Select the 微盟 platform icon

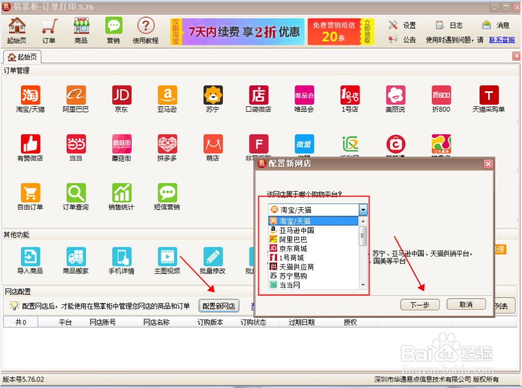[304, 144]
